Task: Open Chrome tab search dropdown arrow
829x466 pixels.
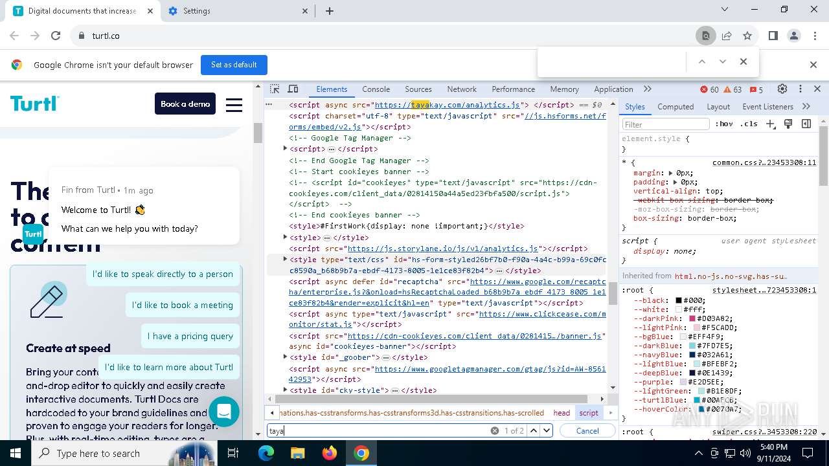Action: pos(725,10)
